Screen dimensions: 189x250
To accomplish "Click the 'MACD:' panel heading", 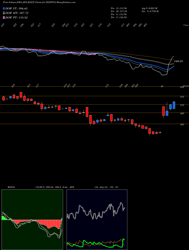I will (11, 187).
